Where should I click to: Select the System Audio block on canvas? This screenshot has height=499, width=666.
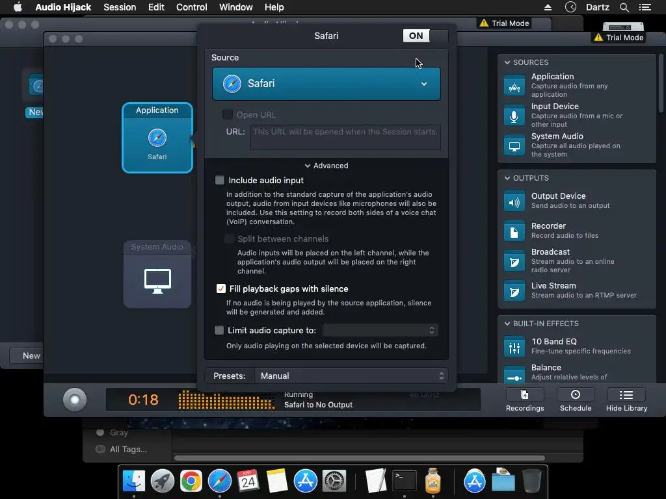pos(157,274)
